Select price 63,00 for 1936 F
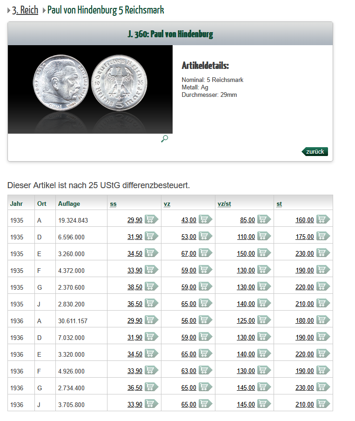 point(188,371)
